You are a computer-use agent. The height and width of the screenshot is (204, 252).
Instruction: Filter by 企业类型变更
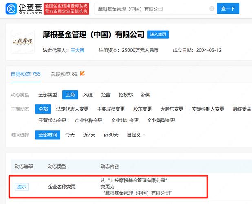(x=161, y=120)
